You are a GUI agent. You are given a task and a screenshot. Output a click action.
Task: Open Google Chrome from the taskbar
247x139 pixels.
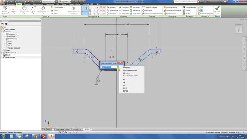pos(35,136)
